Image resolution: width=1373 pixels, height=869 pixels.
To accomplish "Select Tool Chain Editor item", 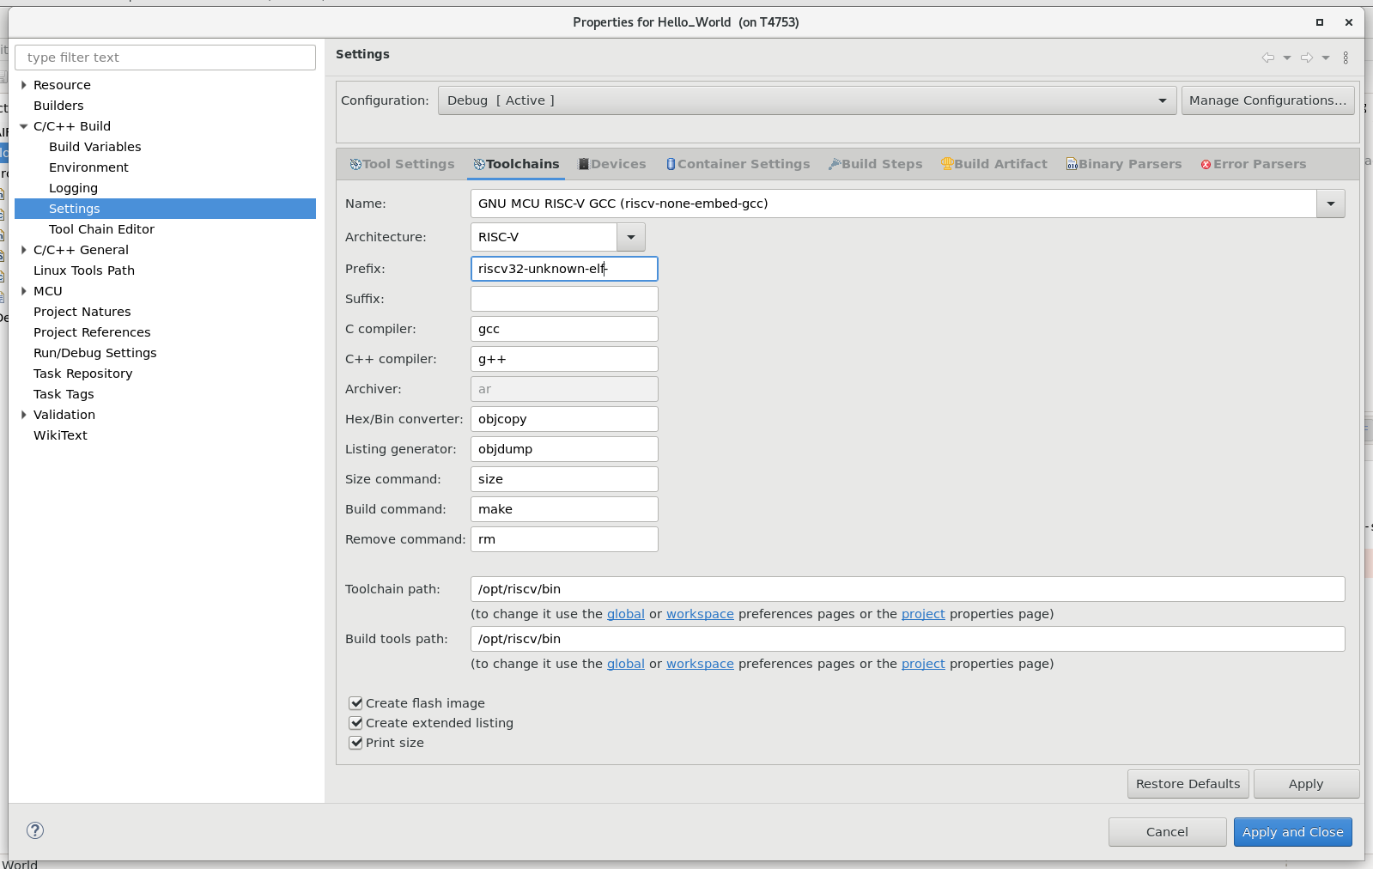I will pos(101,229).
